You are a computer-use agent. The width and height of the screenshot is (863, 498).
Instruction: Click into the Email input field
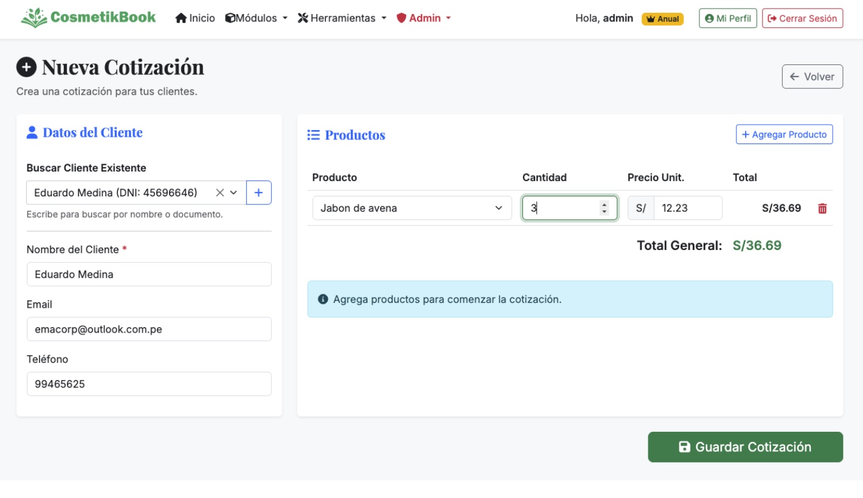point(149,329)
